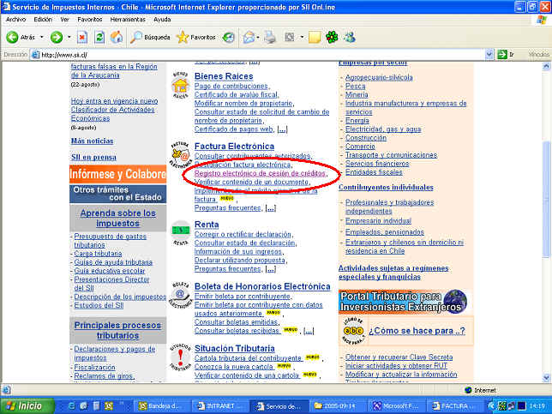
Task: Open Verificar contenido de un documento link
Action: [x=251, y=182]
